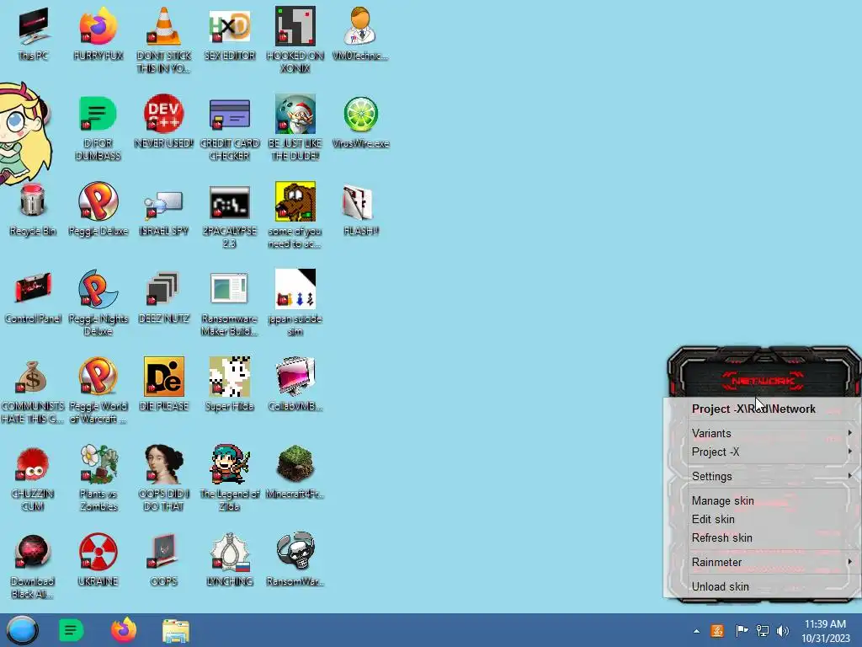Select the D FOR DUMBASS green icon
Screen dimensions: 862x647
pos(98,128)
